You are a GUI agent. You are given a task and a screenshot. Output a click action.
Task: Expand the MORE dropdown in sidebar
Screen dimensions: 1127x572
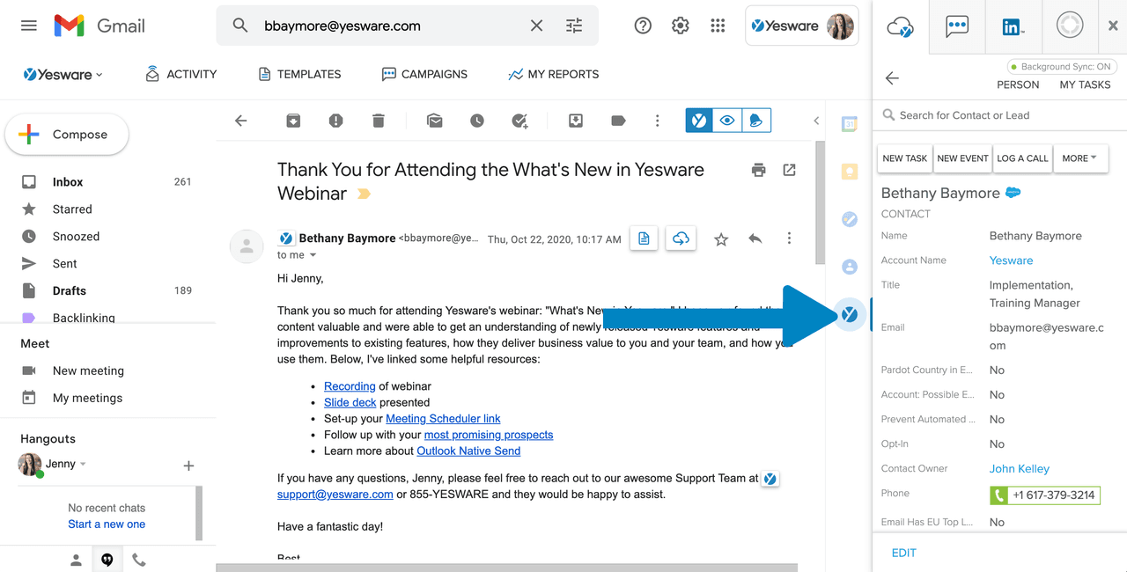(1079, 158)
